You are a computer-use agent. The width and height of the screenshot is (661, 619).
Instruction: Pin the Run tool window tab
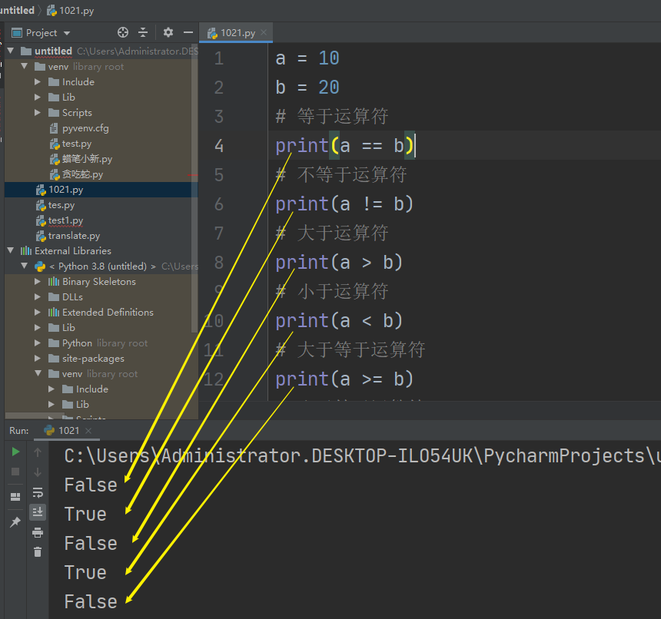point(15,521)
